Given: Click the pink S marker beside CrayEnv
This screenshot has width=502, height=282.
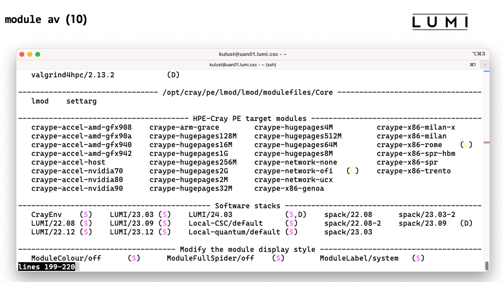Looking at the screenshot, I should coord(86,215).
